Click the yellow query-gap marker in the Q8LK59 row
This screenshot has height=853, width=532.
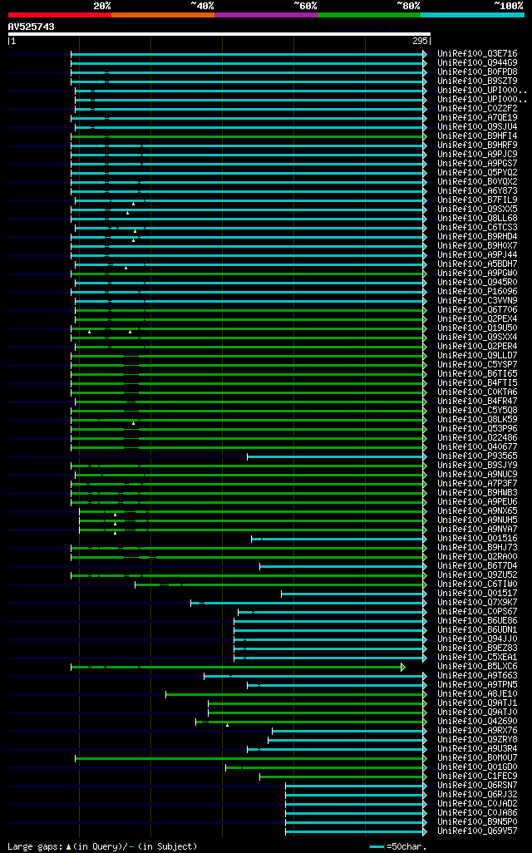coord(133,422)
